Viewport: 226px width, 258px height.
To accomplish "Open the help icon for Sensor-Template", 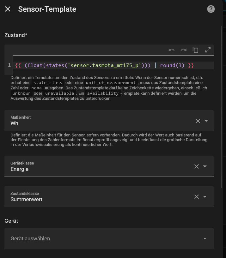I will point(211,9).
